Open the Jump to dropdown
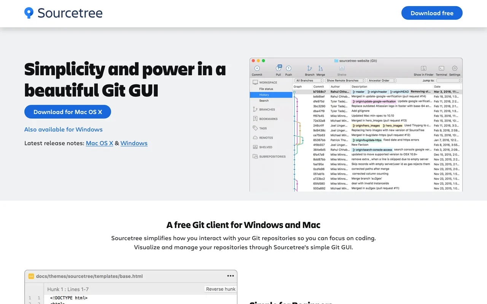Image resolution: width=487 pixels, height=304 pixels. pyautogui.click(x=449, y=81)
